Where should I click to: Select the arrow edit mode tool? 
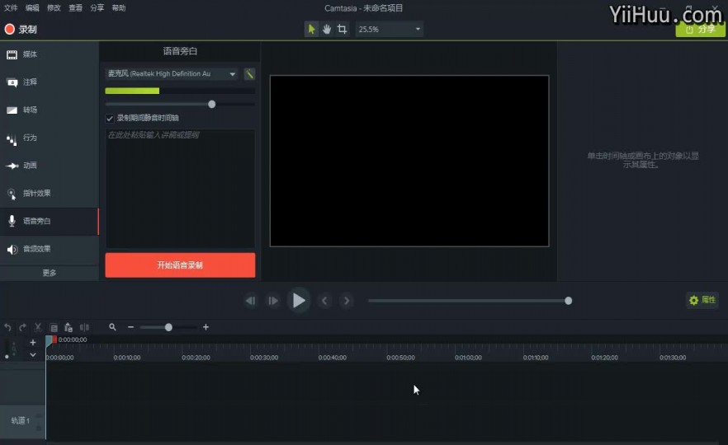(311, 29)
